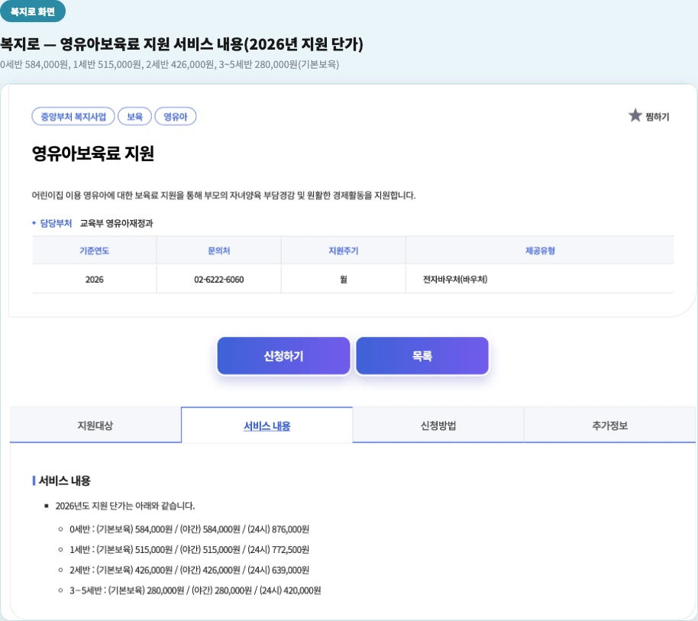Click the 교육부 영유아재정과 text
698x621 pixels.
coord(117,223)
